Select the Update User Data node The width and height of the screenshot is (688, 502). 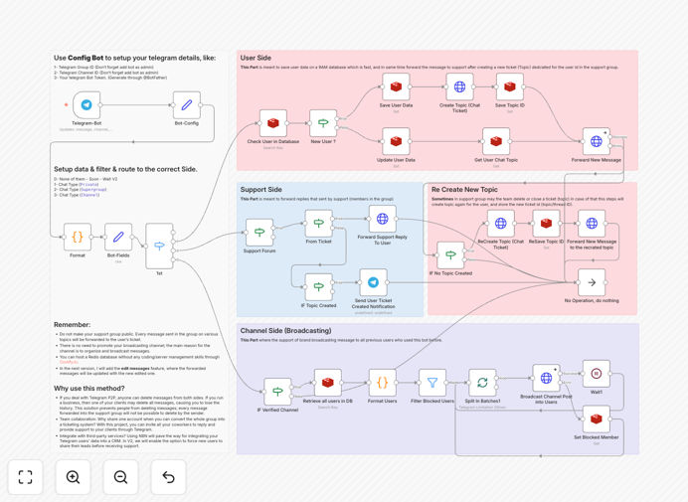point(396,141)
